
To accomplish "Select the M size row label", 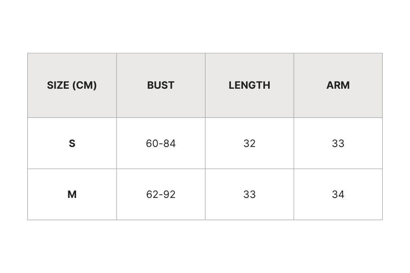I will click(x=72, y=194).
